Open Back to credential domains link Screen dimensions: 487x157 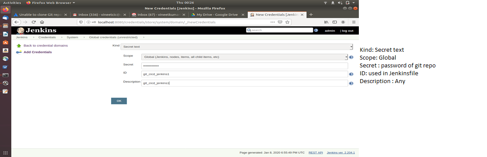46,45
